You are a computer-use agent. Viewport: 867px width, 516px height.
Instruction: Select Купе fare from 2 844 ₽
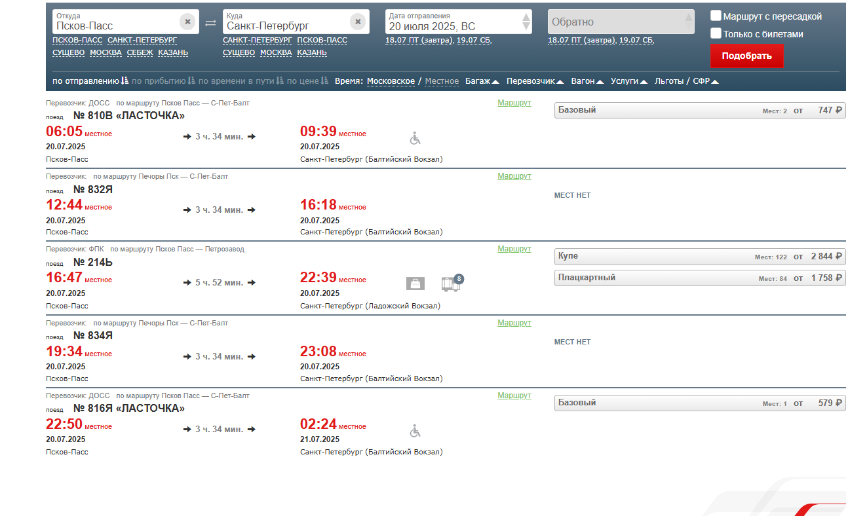click(x=699, y=257)
